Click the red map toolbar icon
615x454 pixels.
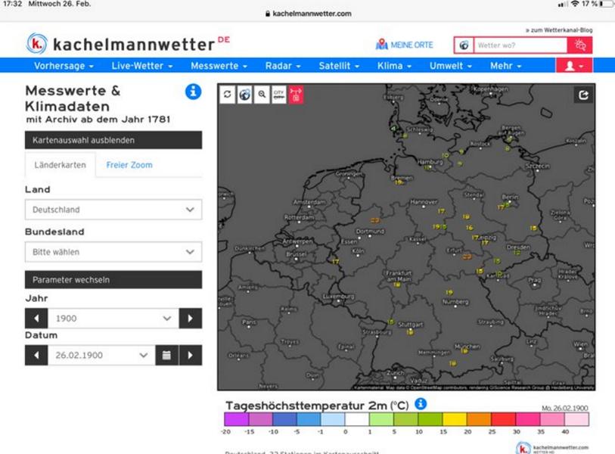tap(296, 95)
